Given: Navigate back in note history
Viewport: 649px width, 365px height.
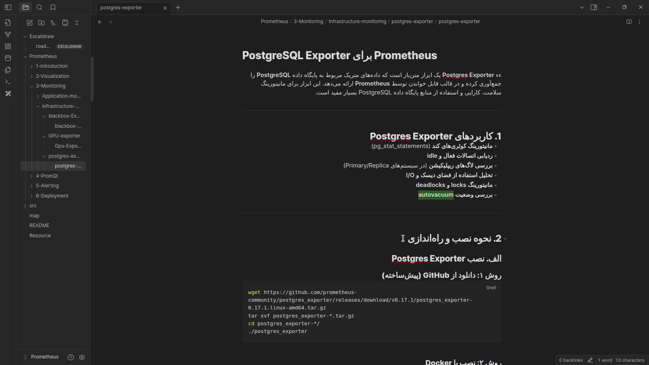Looking at the screenshot, I should 100,22.
